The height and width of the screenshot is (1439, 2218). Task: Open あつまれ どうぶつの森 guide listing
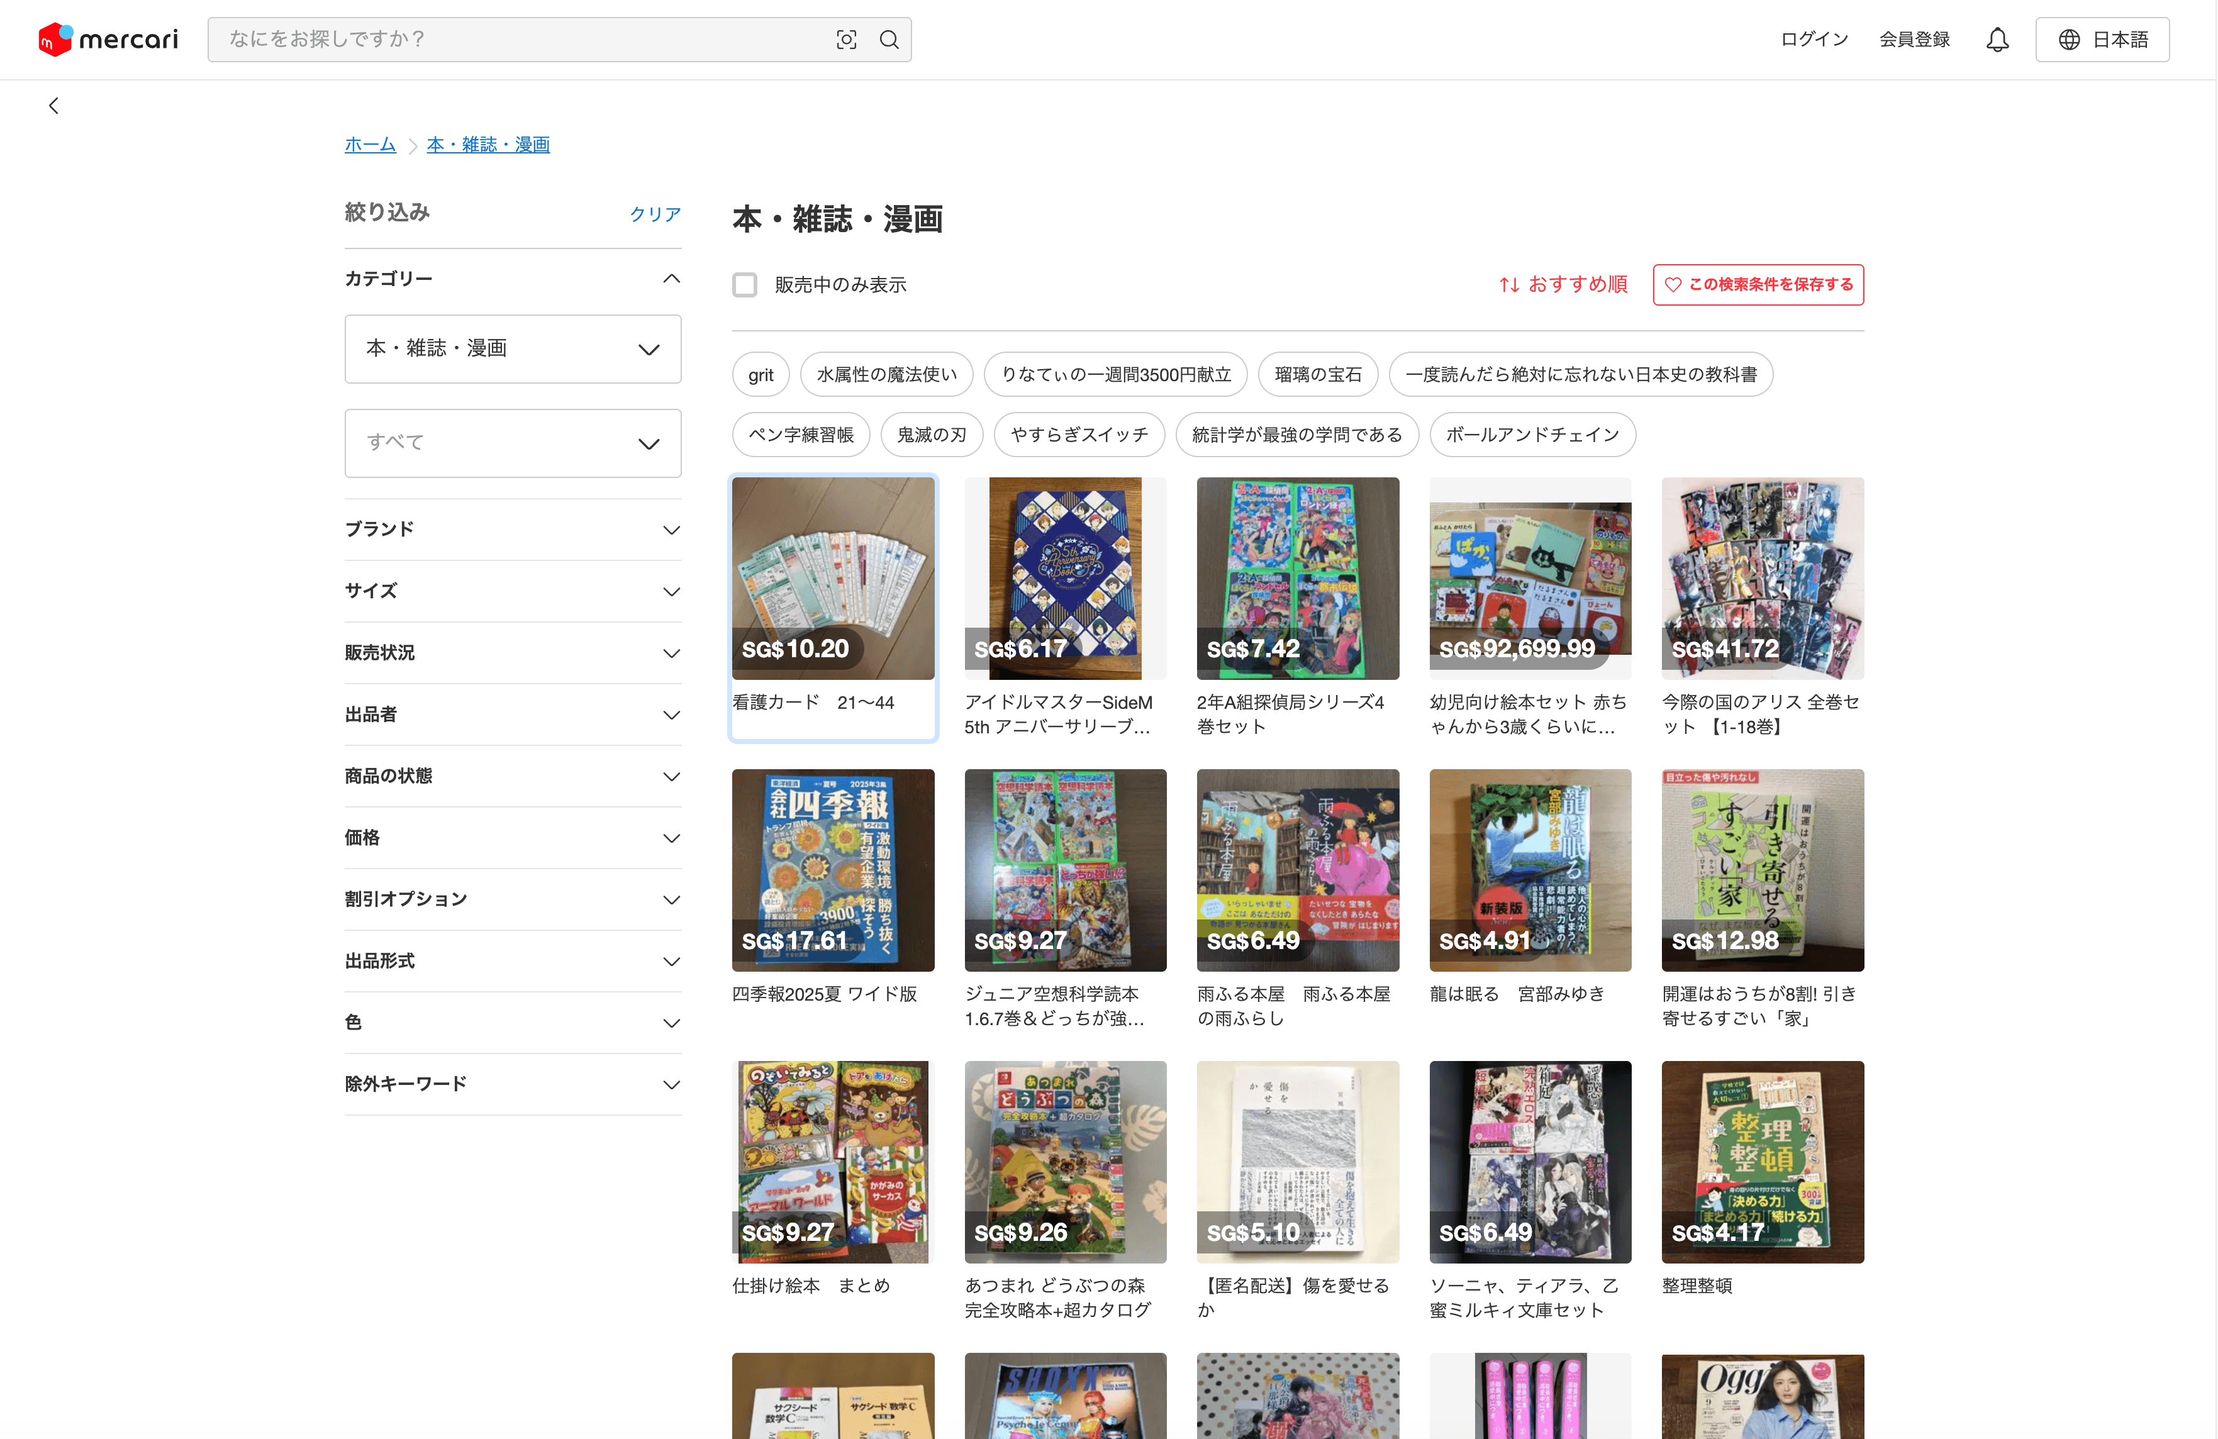tap(1065, 1161)
